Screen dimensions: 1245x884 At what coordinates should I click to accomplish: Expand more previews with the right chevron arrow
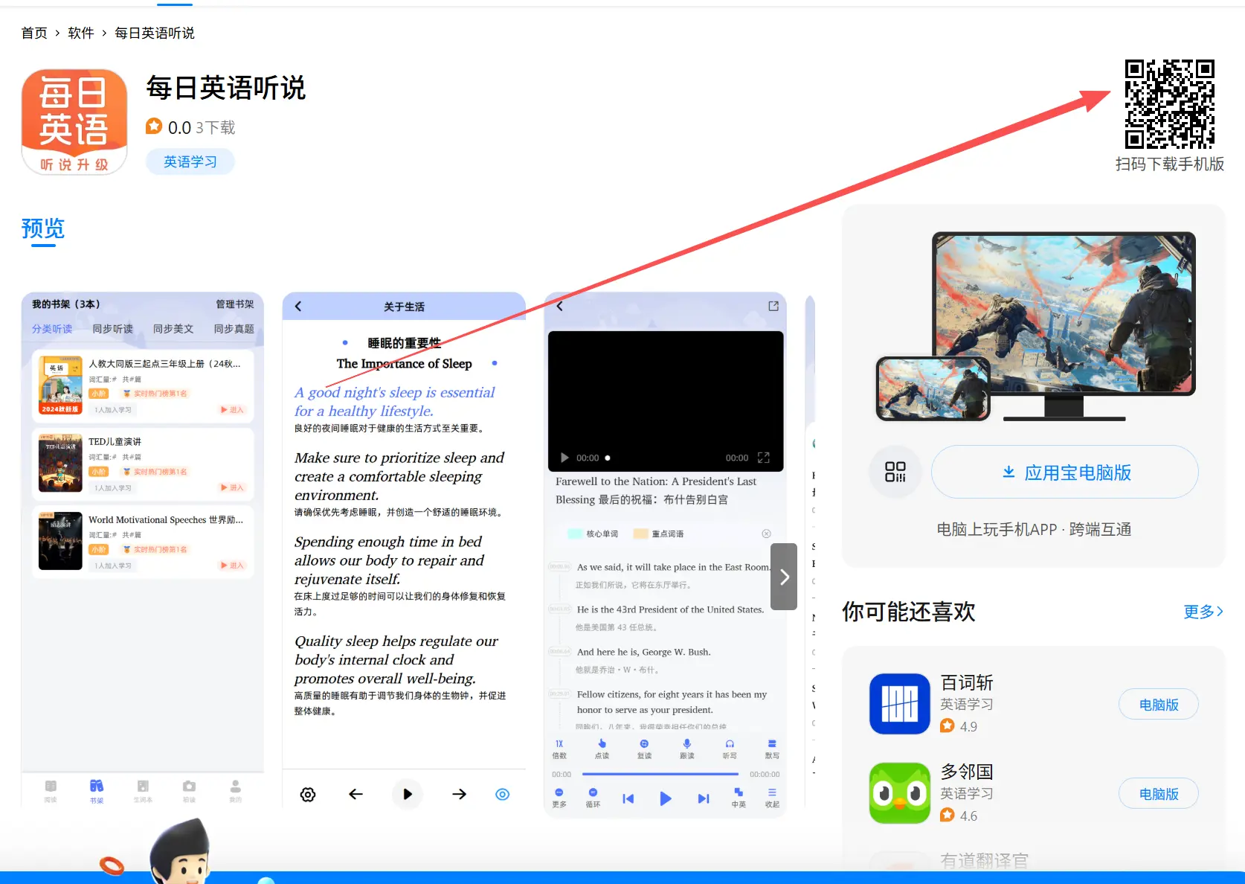click(x=783, y=576)
